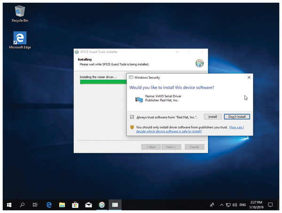Click the Next > button in installer
This screenshot has height=213, width=282.
[x=171, y=147]
